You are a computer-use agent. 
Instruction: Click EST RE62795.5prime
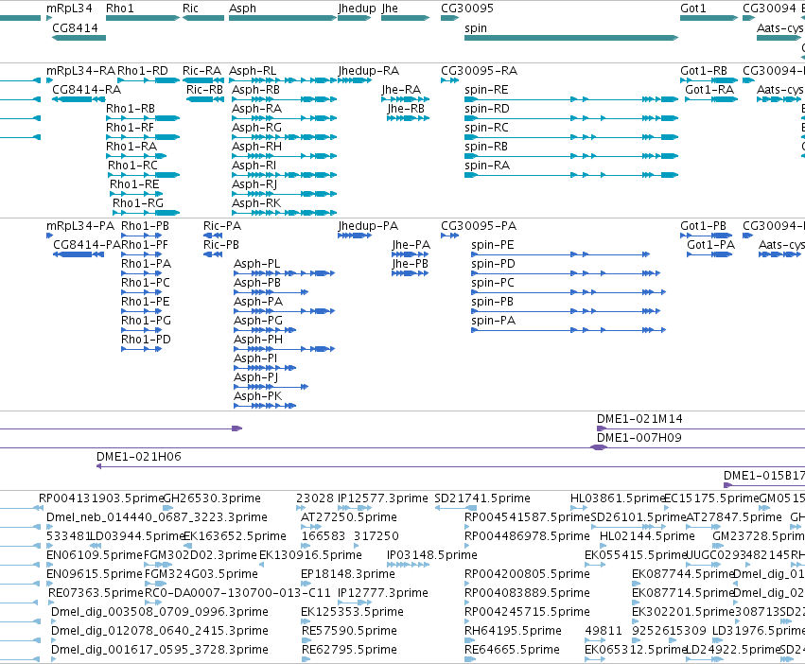pyautogui.click(x=349, y=650)
